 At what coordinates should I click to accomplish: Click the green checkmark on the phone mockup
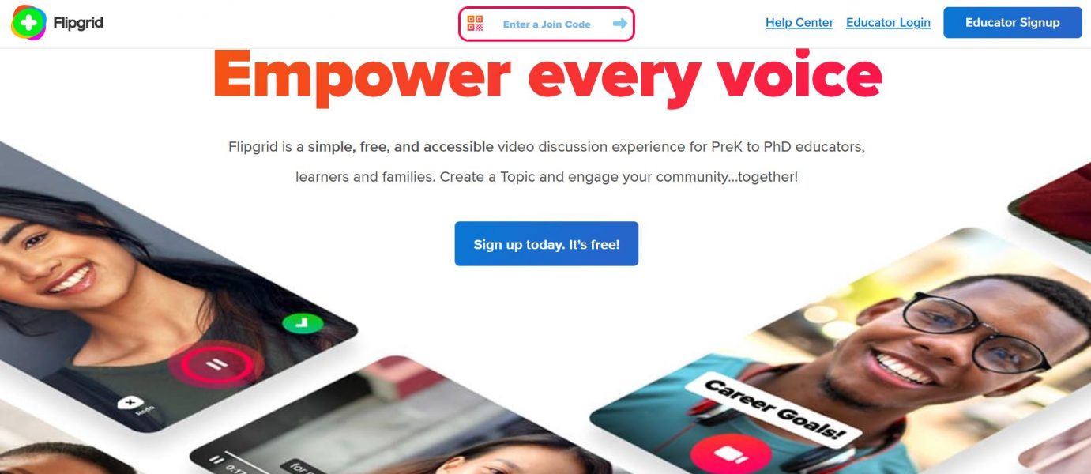(303, 322)
